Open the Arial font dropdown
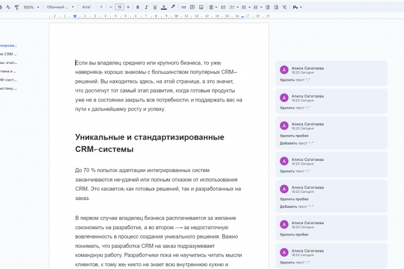The height and width of the screenshot is (269, 404). [92, 7]
